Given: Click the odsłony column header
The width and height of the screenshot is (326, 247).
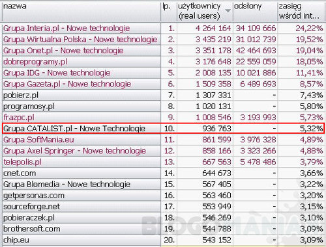Looking at the screenshot, I should (x=256, y=11).
